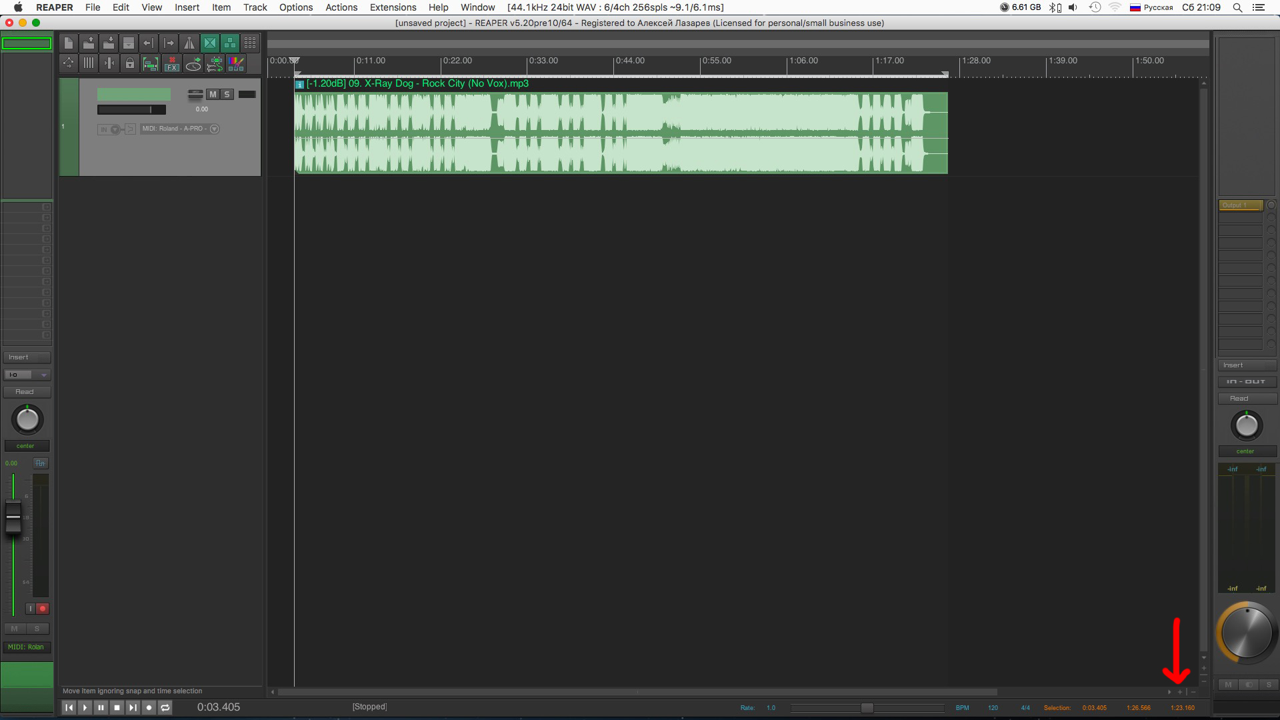The height and width of the screenshot is (720, 1280).
Task: Open Spotlight search magnifier in menu bar
Action: 1237,7
